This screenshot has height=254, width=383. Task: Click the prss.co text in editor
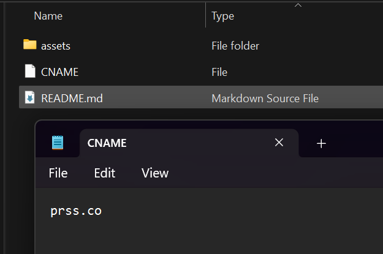coord(76,211)
